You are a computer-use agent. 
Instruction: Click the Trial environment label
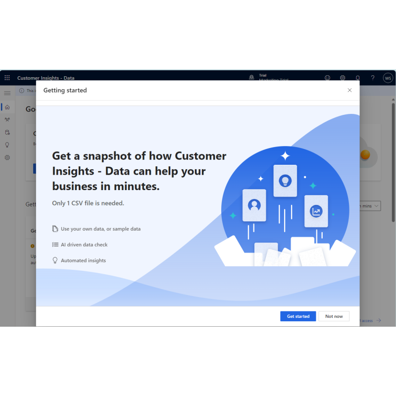pos(263,75)
